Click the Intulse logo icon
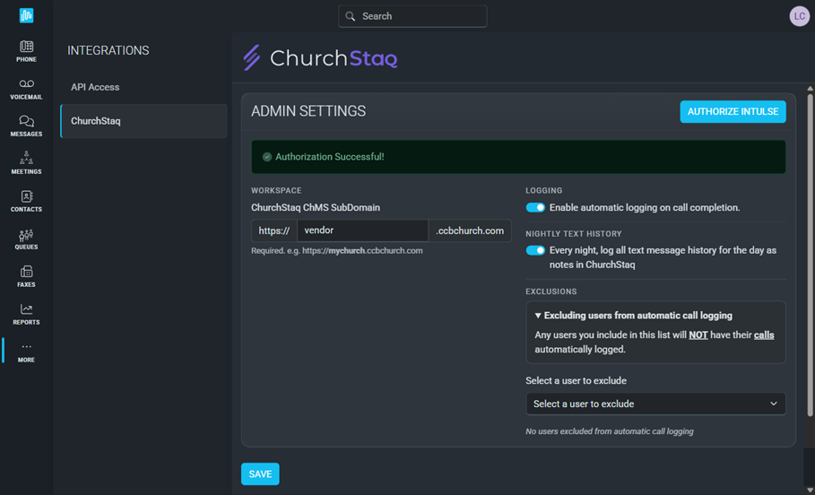This screenshot has width=815, height=495. [27, 15]
